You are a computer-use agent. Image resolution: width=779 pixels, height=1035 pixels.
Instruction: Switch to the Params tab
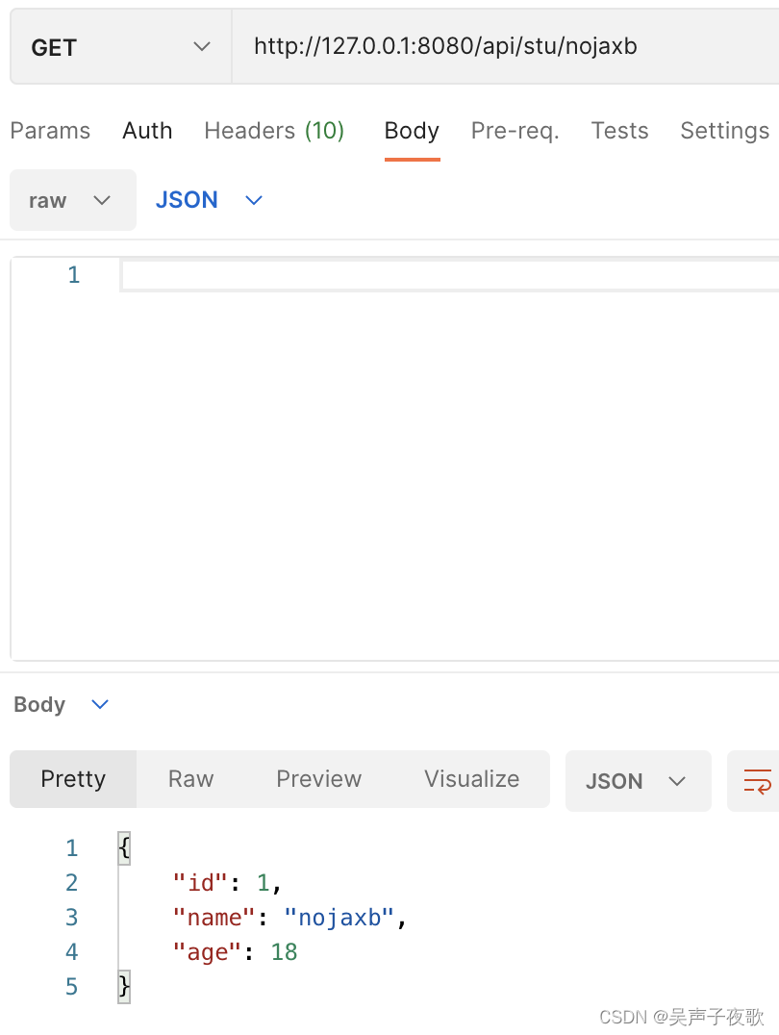click(50, 131)
